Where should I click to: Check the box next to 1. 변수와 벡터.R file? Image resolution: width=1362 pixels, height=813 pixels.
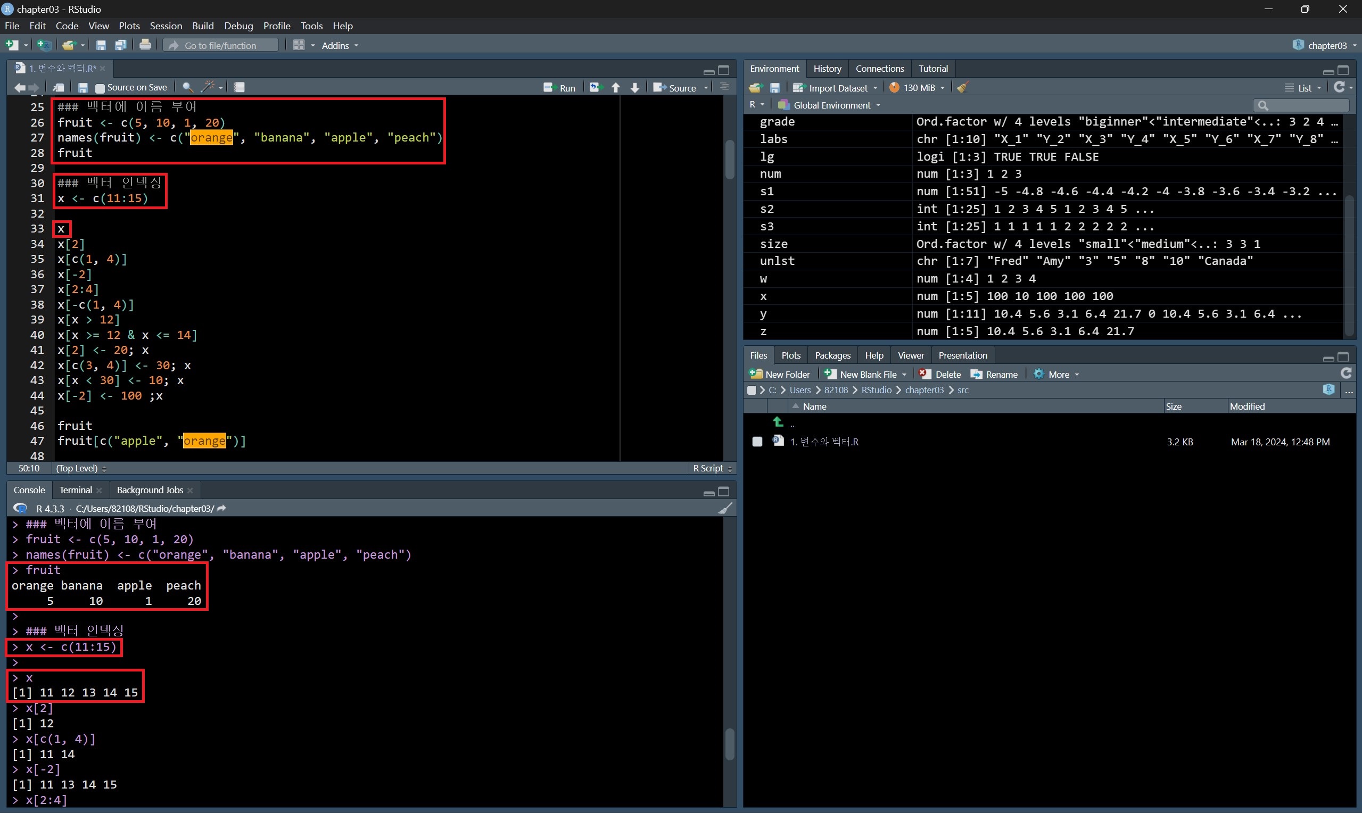point(757,442)
